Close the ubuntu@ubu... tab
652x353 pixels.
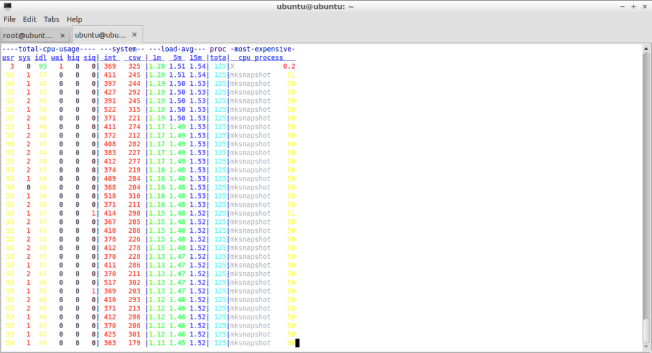[134, 35]
